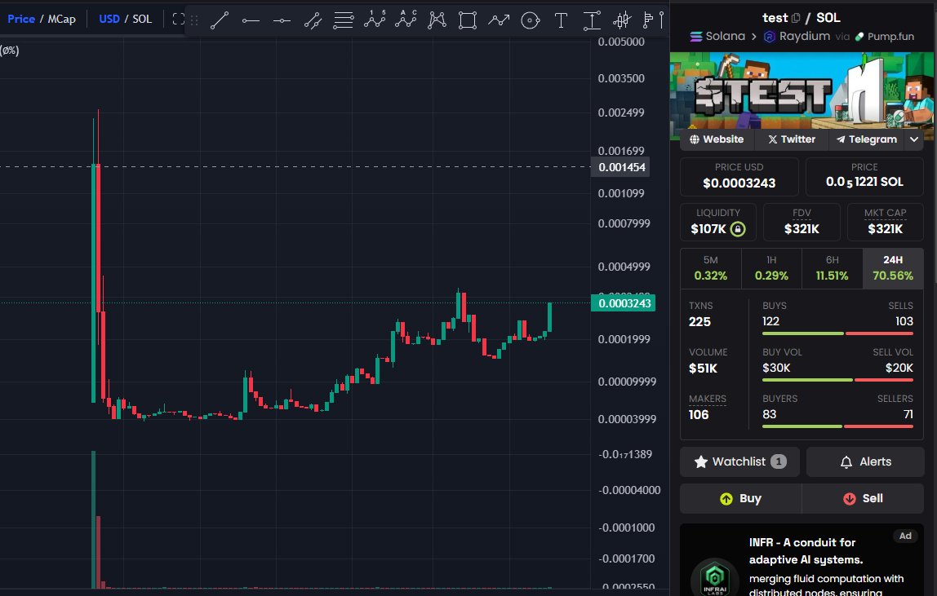This screenshot has width=937, height=596.
Task: Click the SELL VOL $20K value
Action: click(x=899, y=368)
